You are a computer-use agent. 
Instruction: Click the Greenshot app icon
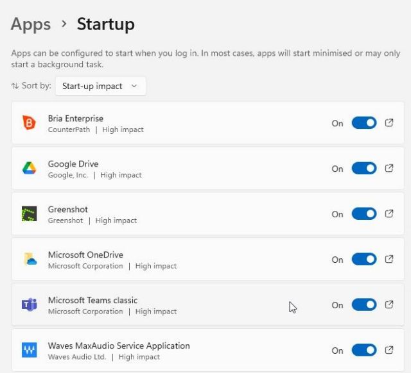[x=29, y=214]
